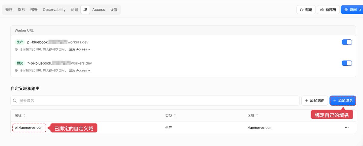This screenshot has width=363, height=146.
Task: Open the 设置 tab
Action: pos(114,10)
